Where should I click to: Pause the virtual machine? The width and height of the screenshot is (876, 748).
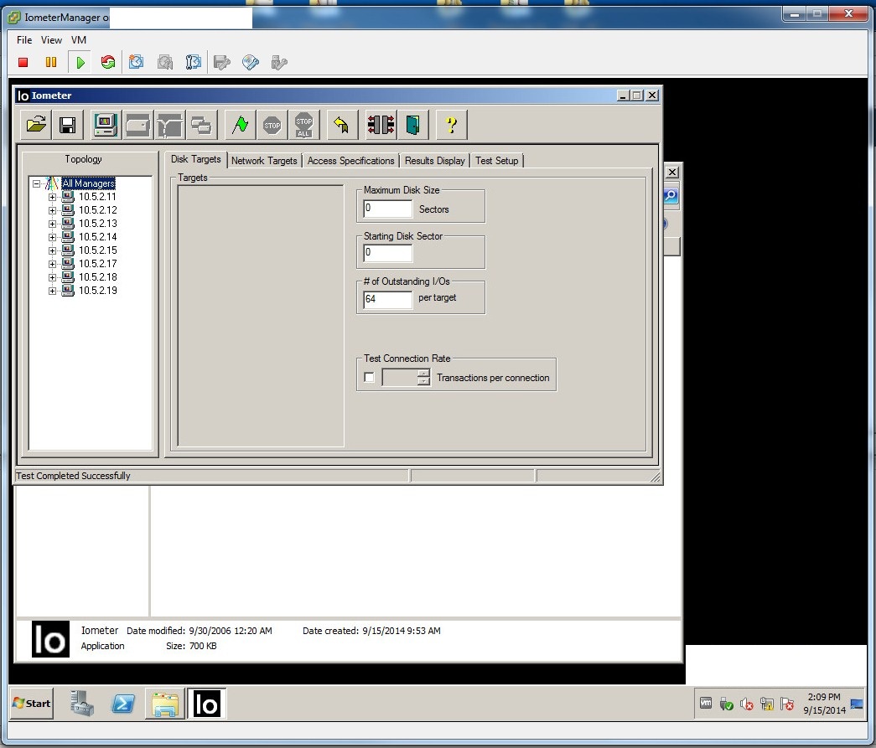click(x=50, y=62)
